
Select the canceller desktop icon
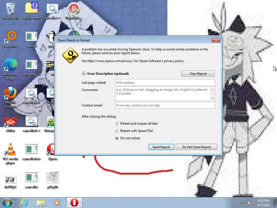pos(31,180)
